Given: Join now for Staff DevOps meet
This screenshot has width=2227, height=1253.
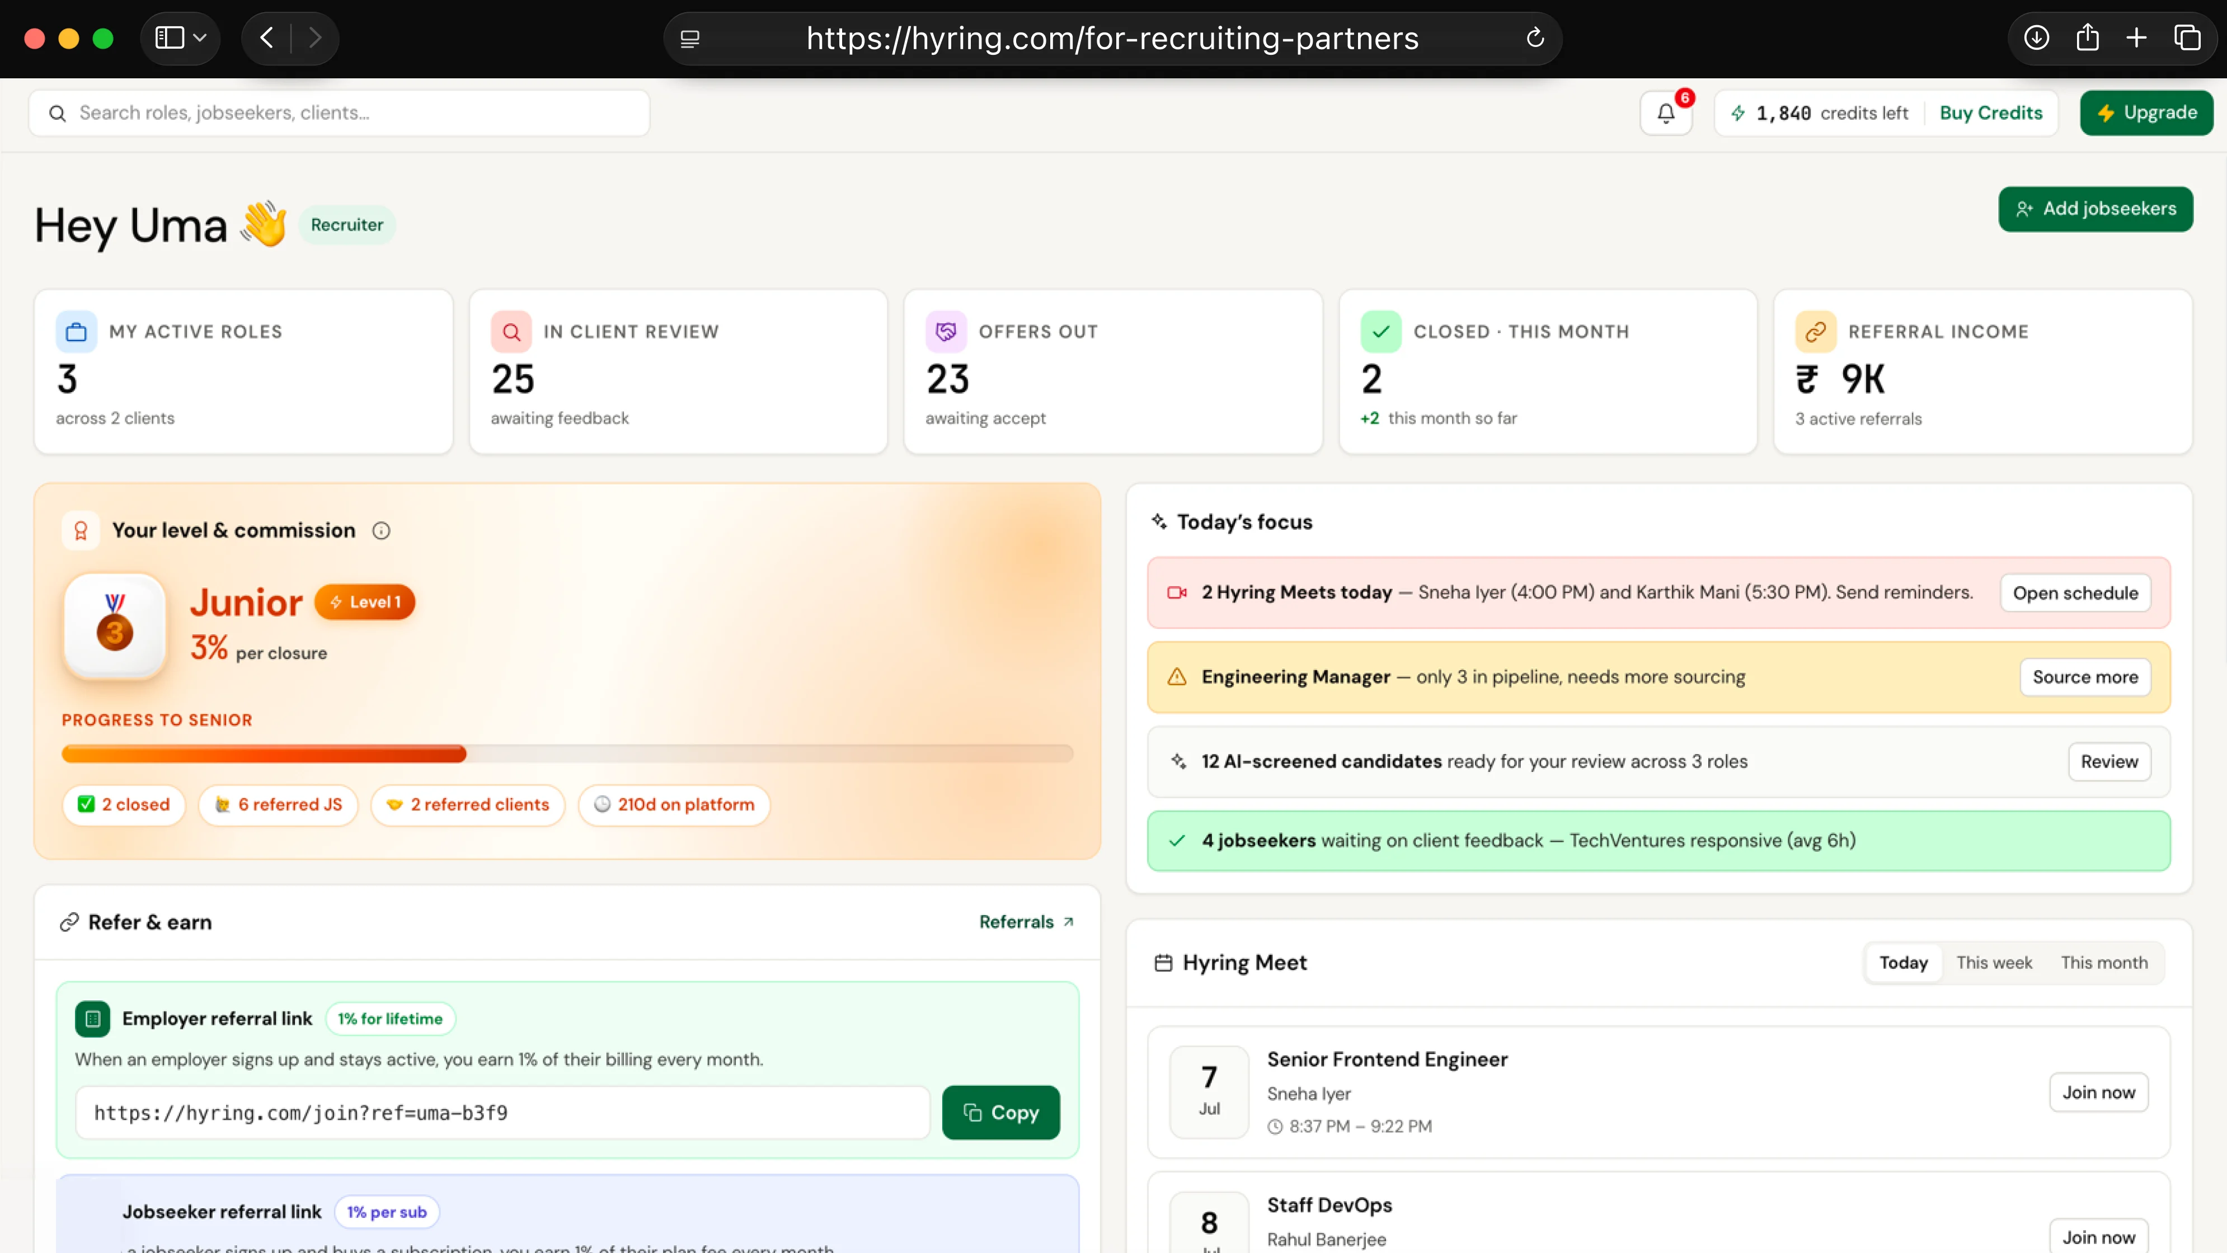Looking at the screenshot, I should click(x=2098, y=1237).
